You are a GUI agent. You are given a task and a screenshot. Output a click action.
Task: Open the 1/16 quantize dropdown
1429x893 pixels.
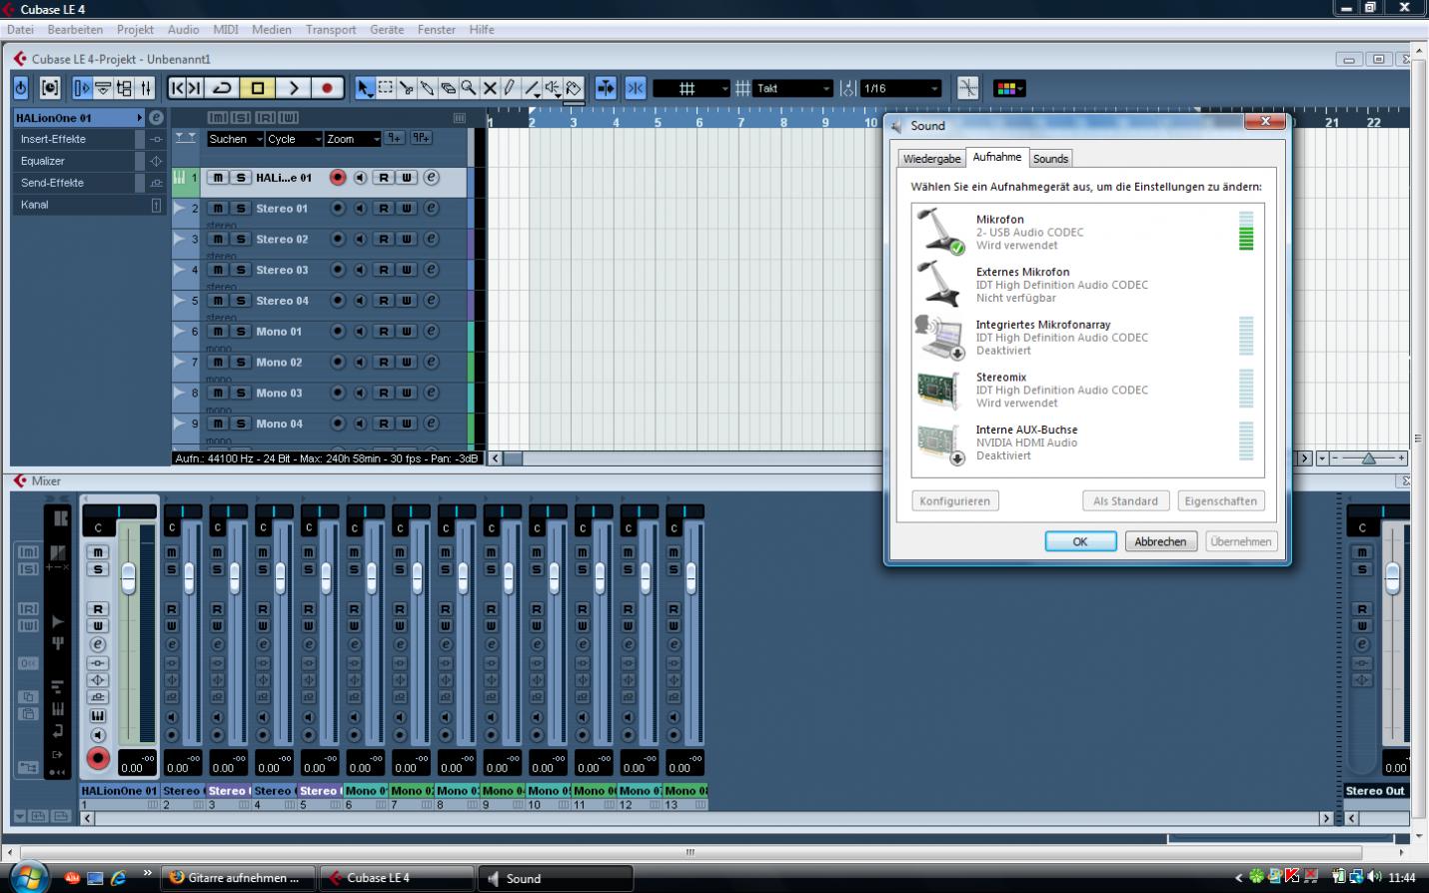(x=901, y=89)
